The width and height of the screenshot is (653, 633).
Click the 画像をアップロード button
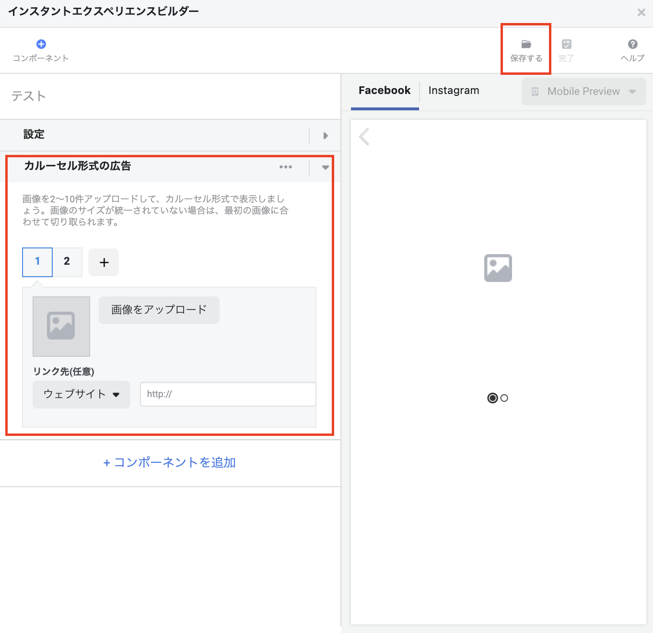click(159, 310)
